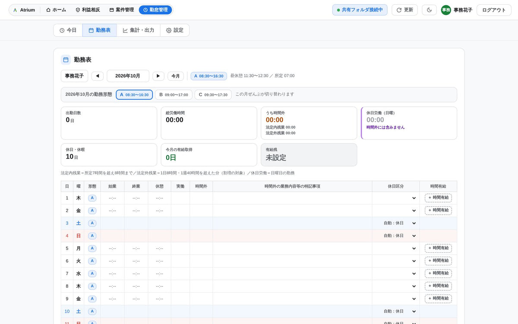Click the 休日労働（日曜） summary card
Viewport: 518px width, 324px height.
[x=409, y=123]
